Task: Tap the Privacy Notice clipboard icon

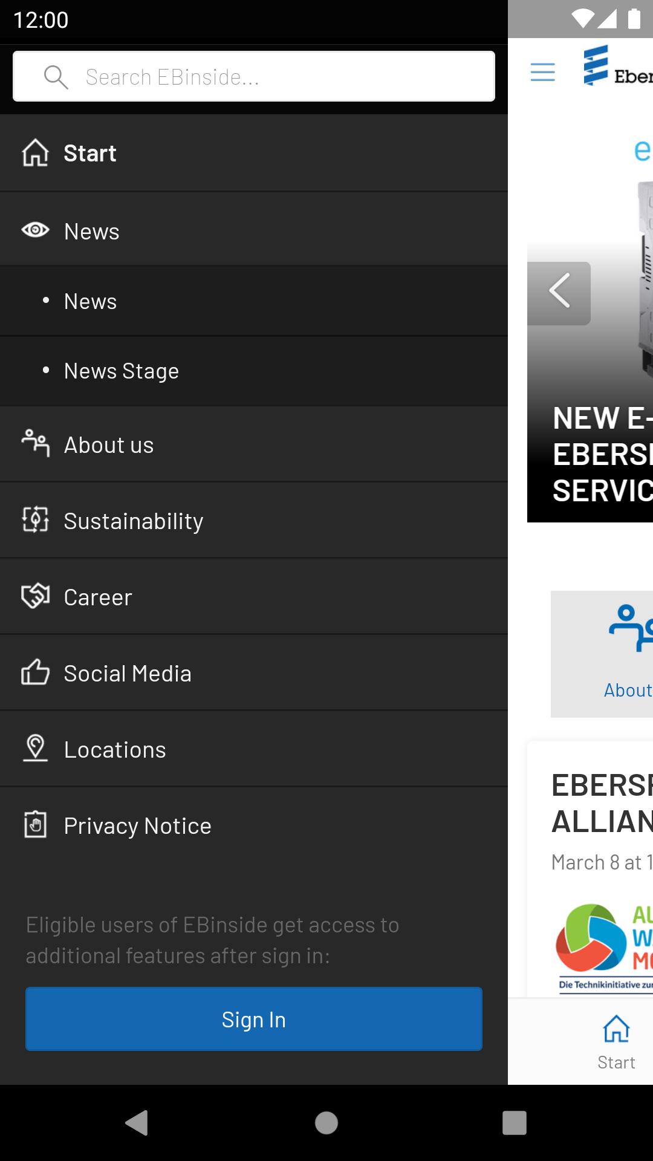Action: click(35, 824)
